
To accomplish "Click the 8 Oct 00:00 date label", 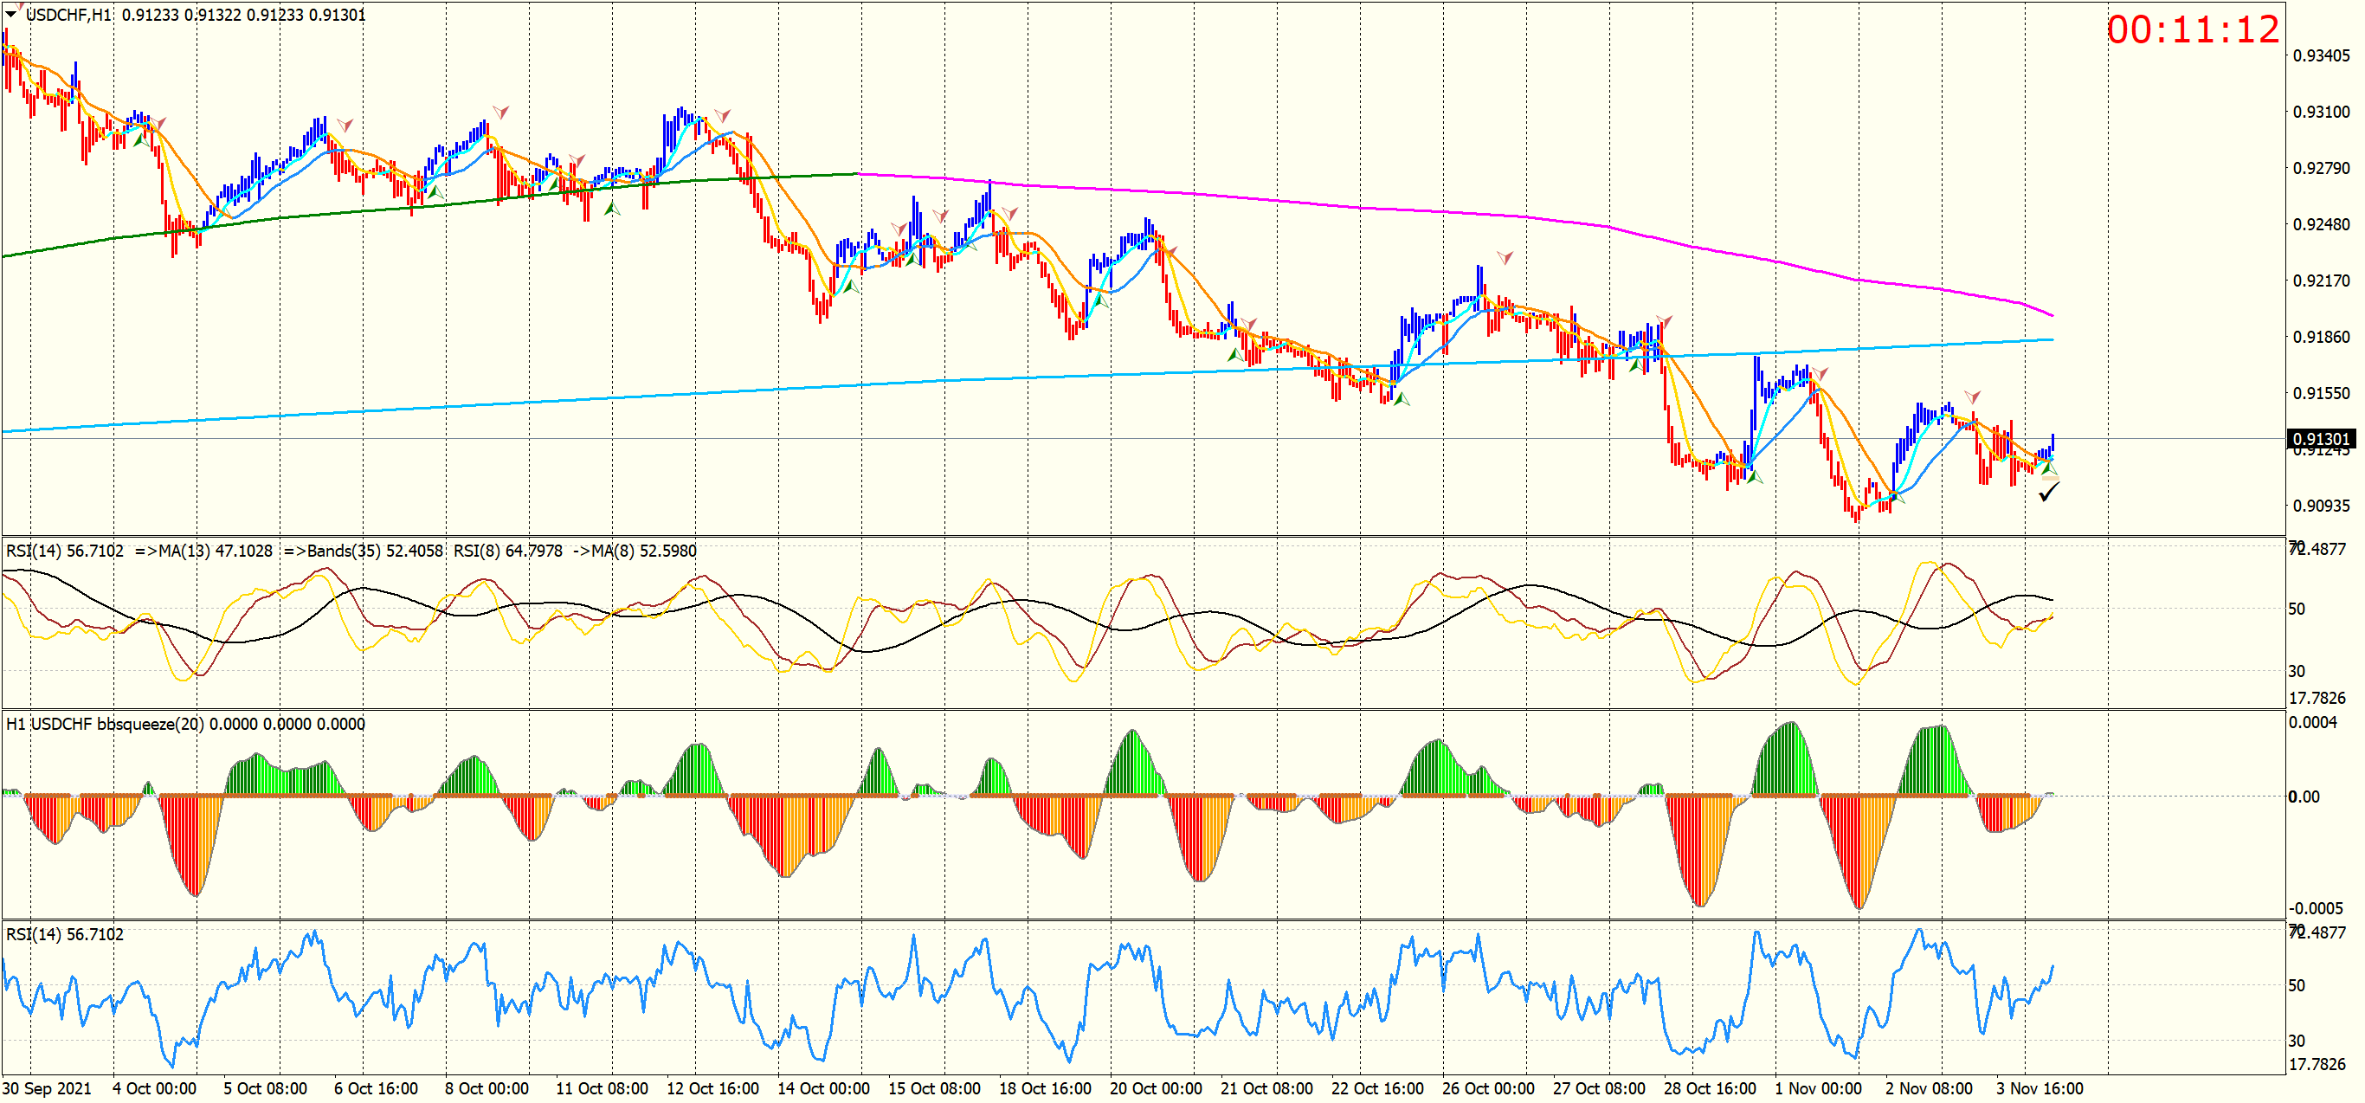I will [x=486, y=1088].
